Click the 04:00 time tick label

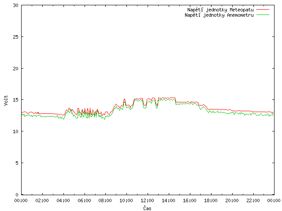[x=63, y=200]
